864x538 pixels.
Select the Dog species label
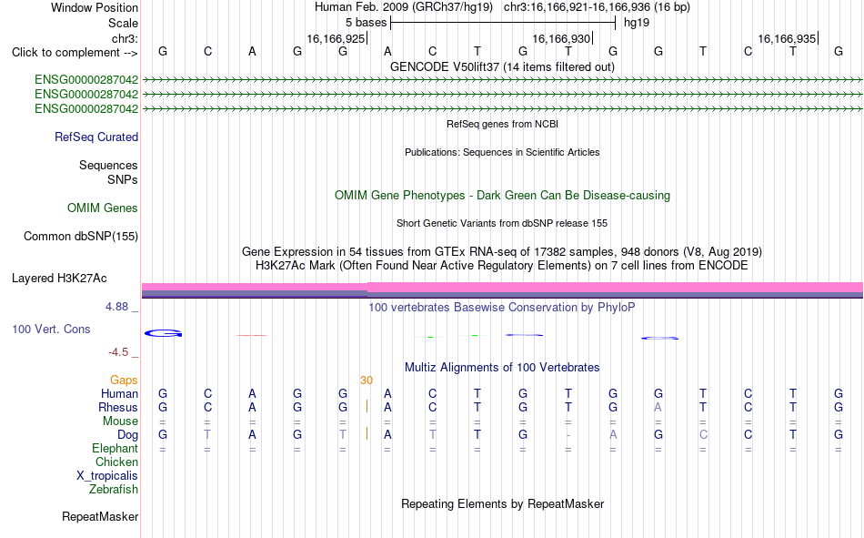pyautogui.click(x=127, y=435)
